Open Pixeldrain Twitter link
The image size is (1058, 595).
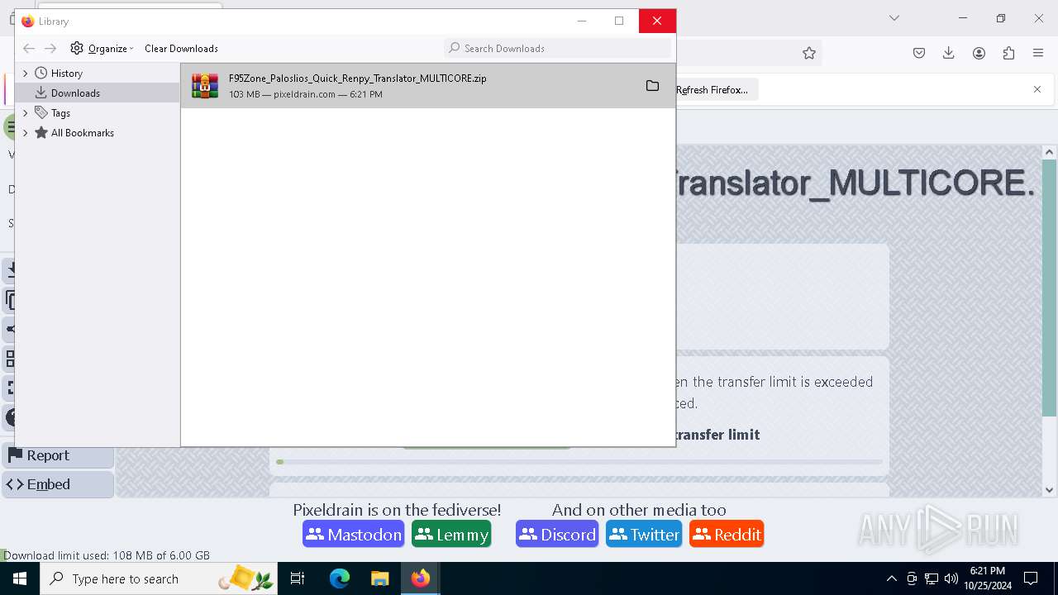point(644,535)
